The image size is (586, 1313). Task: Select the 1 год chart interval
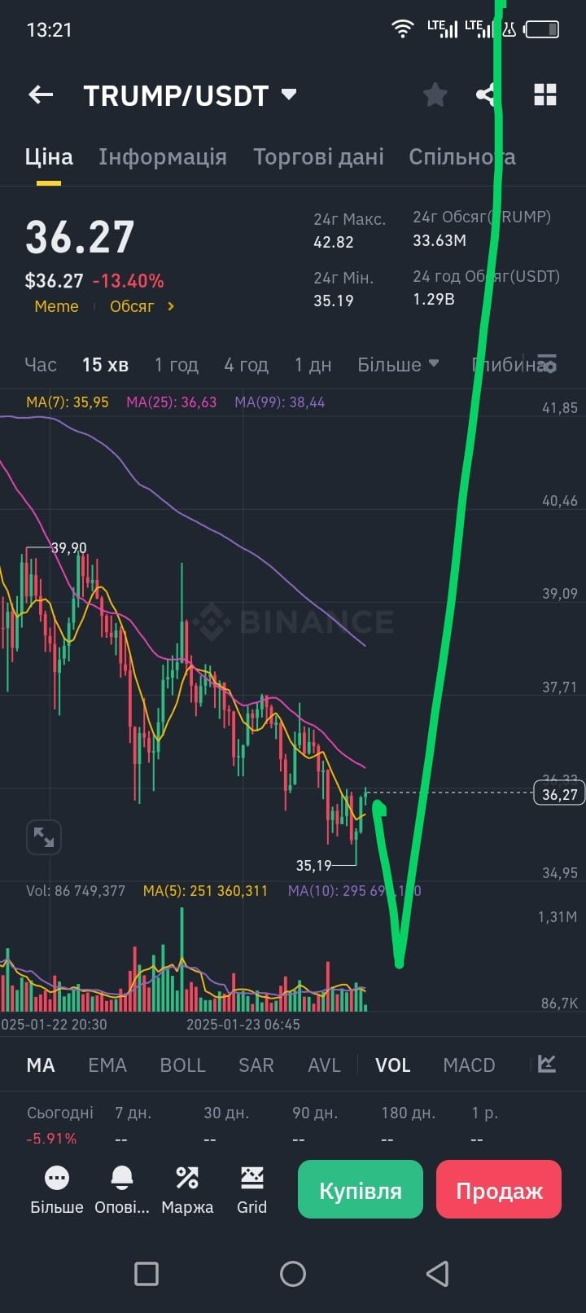(x=177, y=364)
